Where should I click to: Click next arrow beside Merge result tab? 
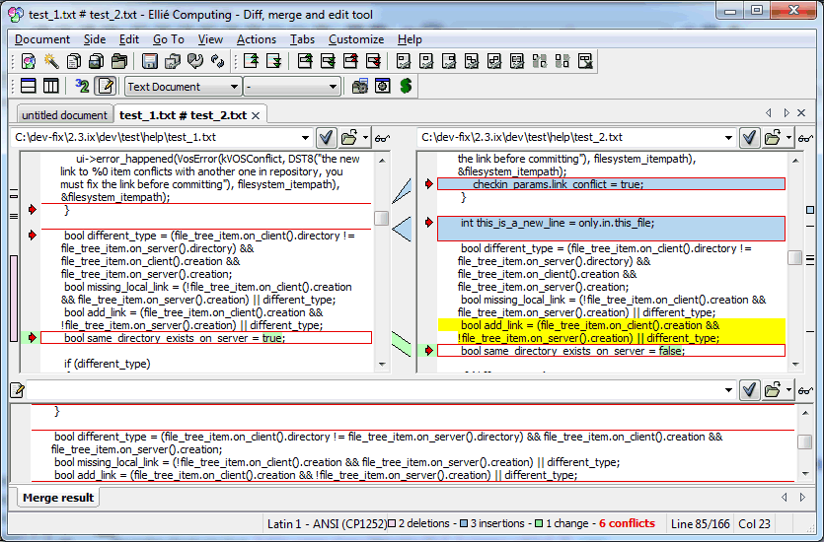tap(802, 497)
